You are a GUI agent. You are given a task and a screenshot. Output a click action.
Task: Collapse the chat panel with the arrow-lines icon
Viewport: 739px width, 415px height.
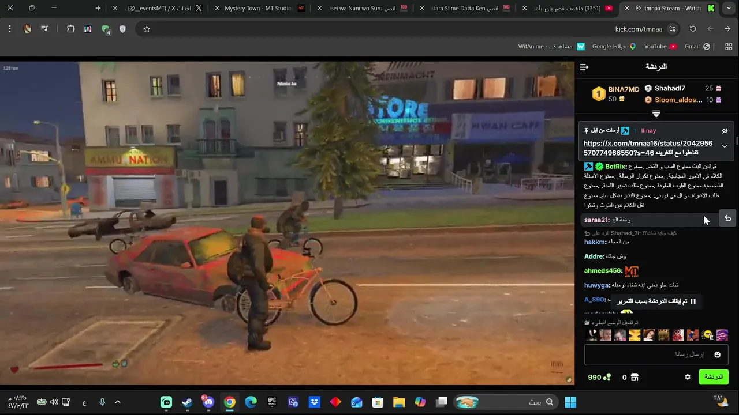(x=584, y=67)
